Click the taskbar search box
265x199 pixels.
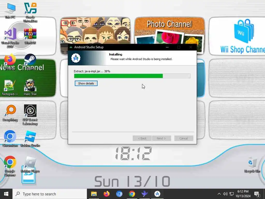click(x=50, y=194)
